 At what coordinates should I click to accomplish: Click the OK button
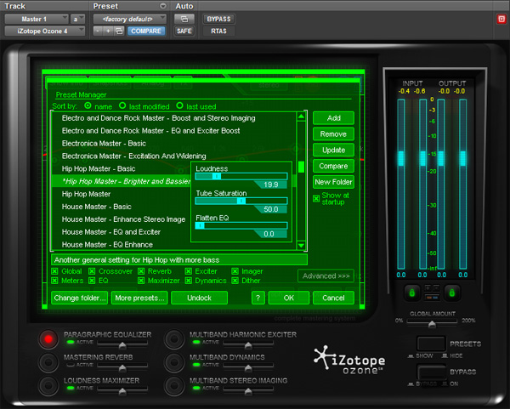pos(288,298)
